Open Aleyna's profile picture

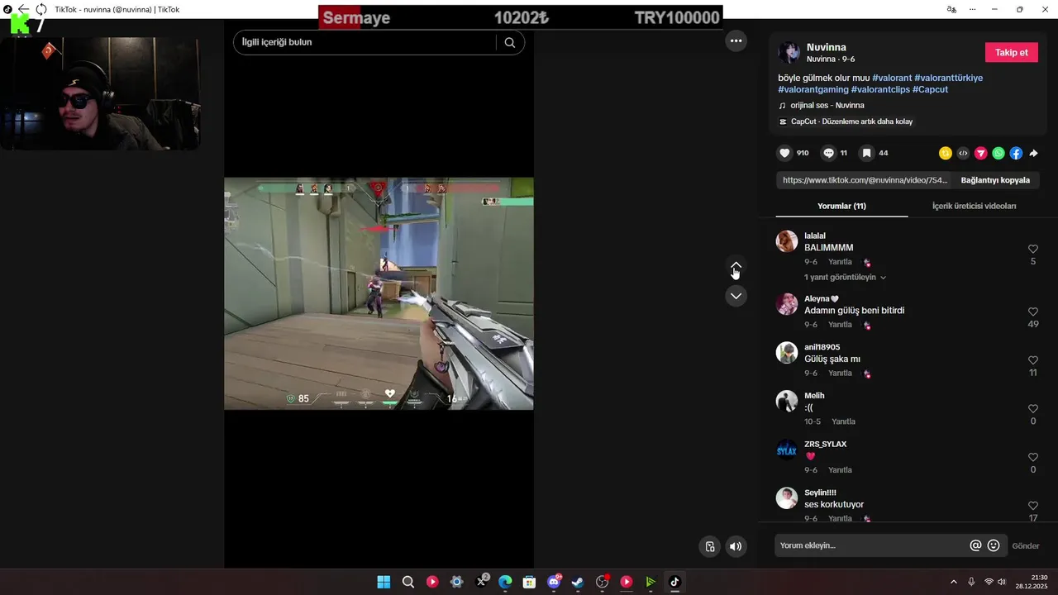pos(787,304)
